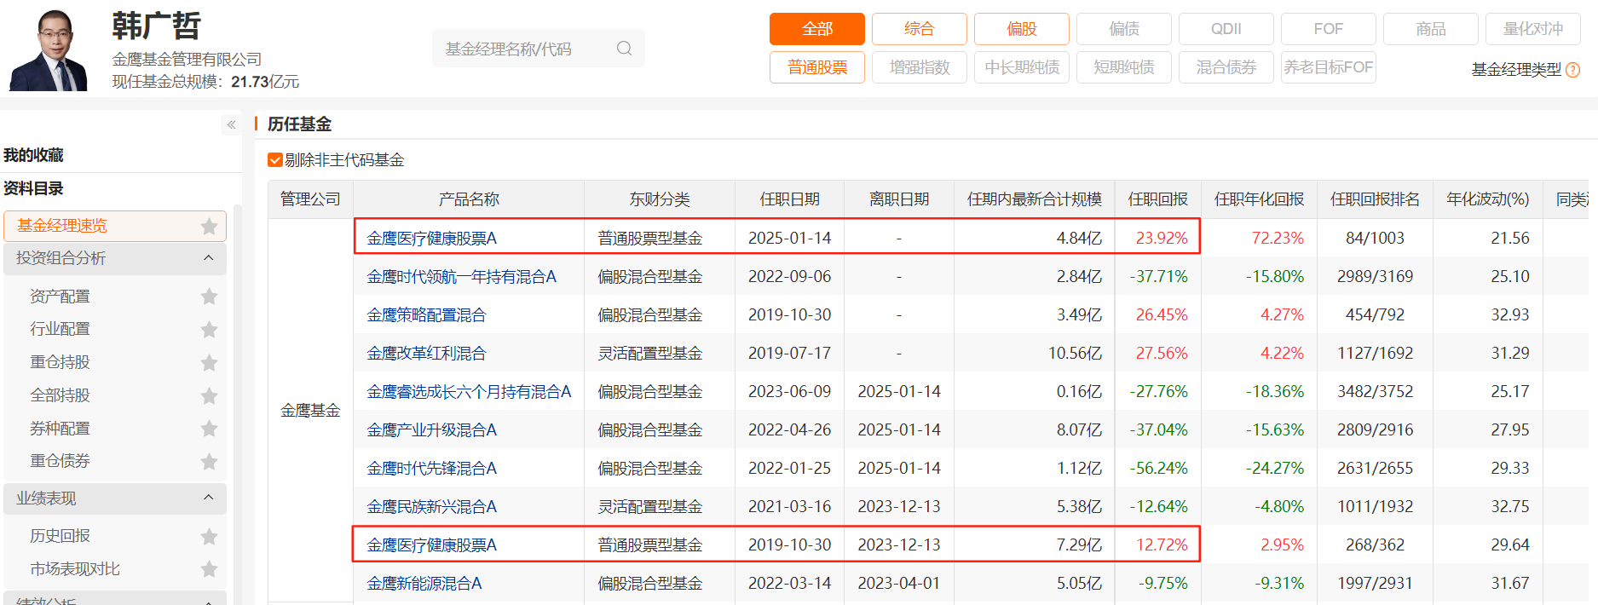Screen dimensions: 1598x605
Task: Star the 资产配置 item
Action: point(209,297)
